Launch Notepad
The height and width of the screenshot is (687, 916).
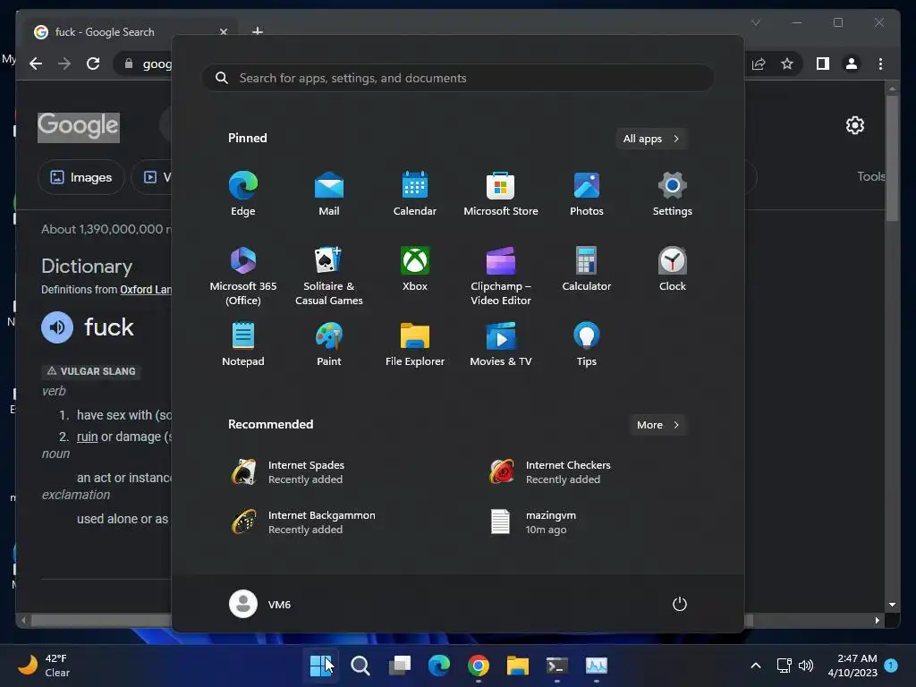(243, 344)
